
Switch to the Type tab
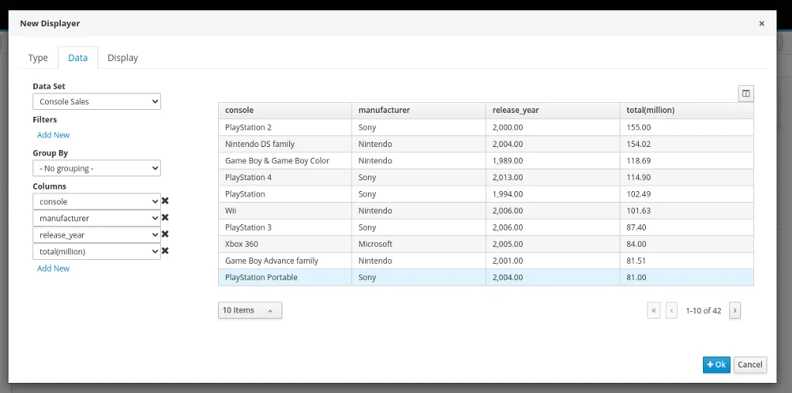(x=38, y=57)
